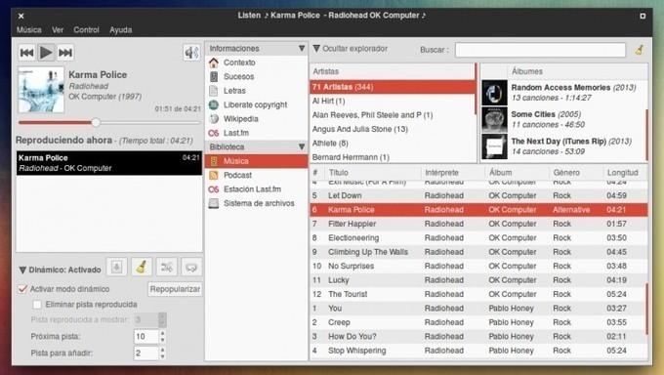Clear the playlist with the broom icon
Image resolution: width=664 pixels, height=375 pixels.
point(142,267)
